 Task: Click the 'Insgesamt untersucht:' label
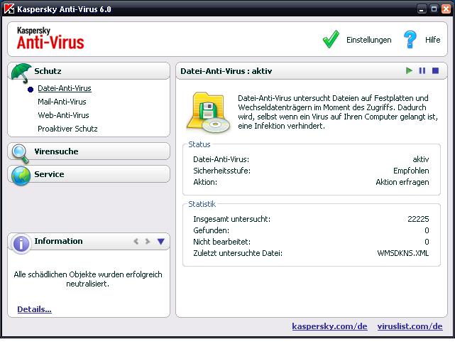pyautogui.click(x=231, y=219)
